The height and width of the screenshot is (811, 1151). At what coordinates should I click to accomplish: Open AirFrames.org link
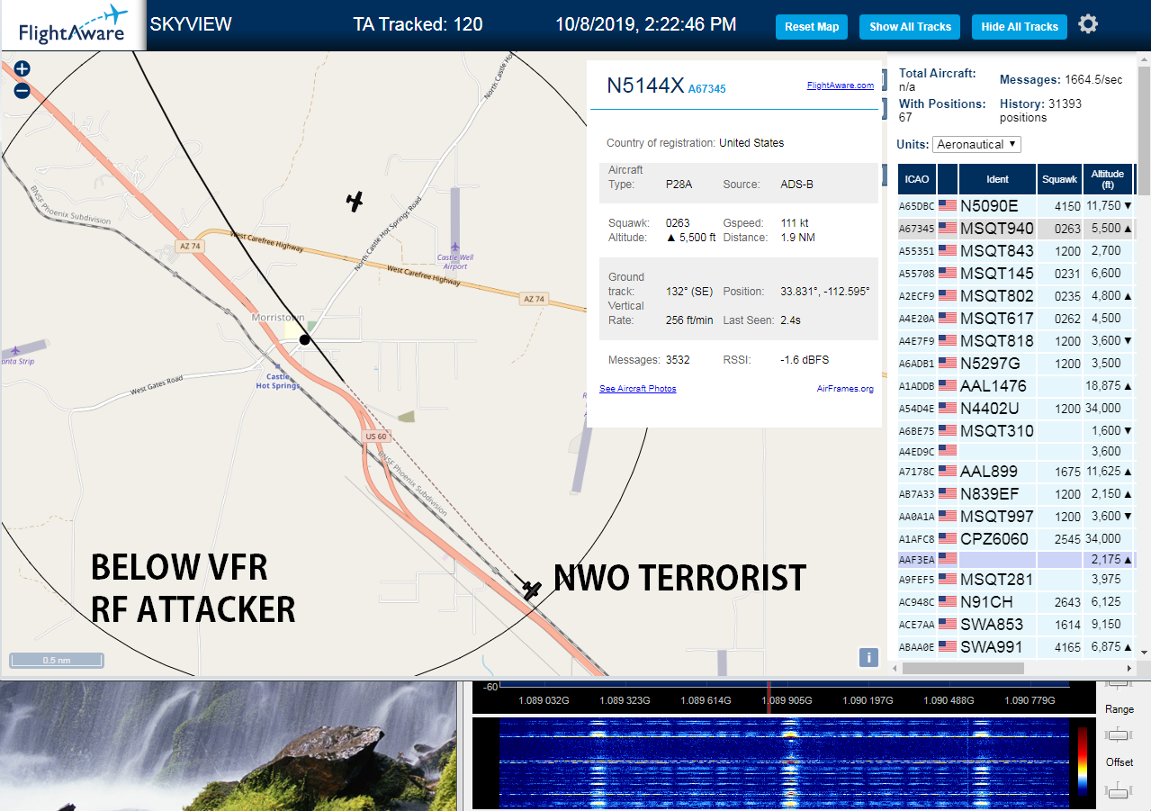[x=845, y=389]
